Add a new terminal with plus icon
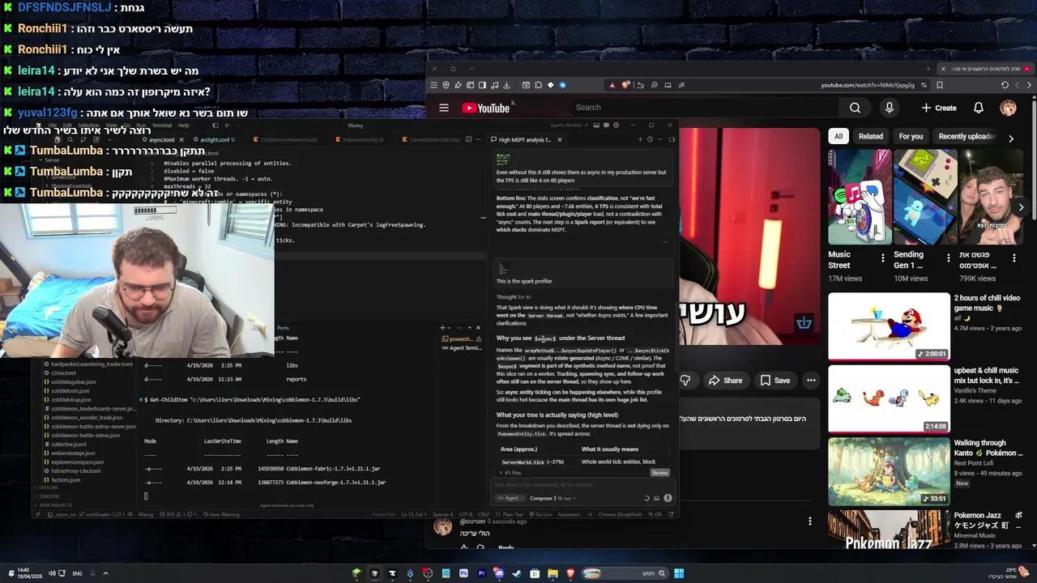Image resolution: width=1037 pixels, height=583 pixels. point(442,328)
